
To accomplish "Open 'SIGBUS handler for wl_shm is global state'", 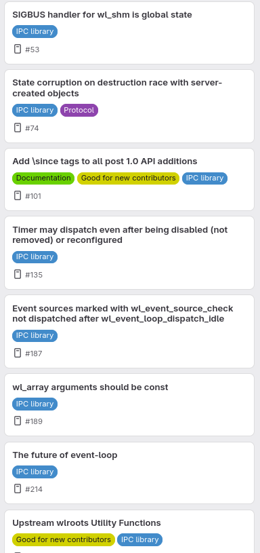I will click(102, 15).
